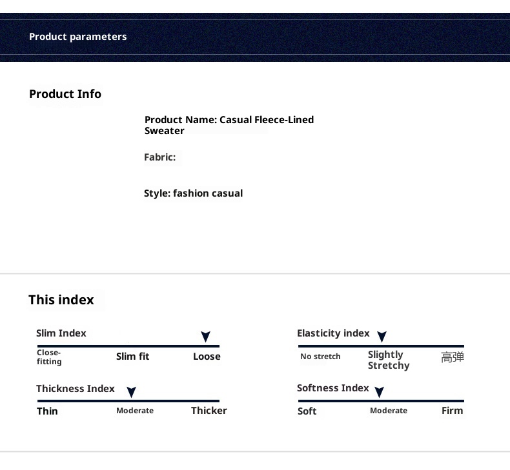Click the Softness Index arrow marker
Viewport: 510px width, 470px height.
point(379,392)
